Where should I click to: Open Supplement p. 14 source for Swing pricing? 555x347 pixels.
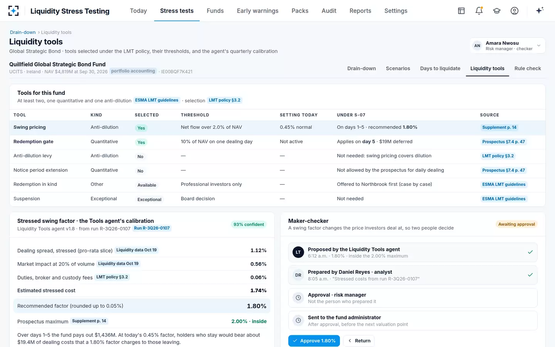coord(499,127)
